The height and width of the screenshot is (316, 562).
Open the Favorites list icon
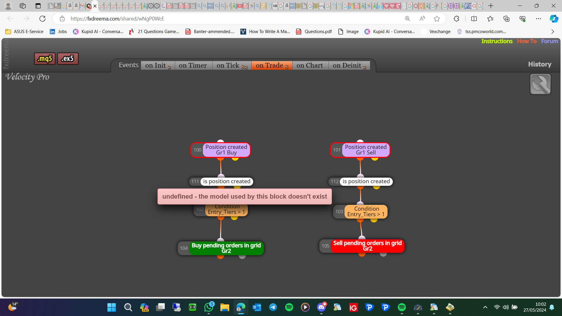pos(490,19)
